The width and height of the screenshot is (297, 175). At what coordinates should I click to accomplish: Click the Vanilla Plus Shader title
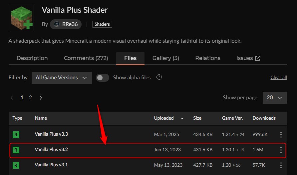[x=75, y=10]
